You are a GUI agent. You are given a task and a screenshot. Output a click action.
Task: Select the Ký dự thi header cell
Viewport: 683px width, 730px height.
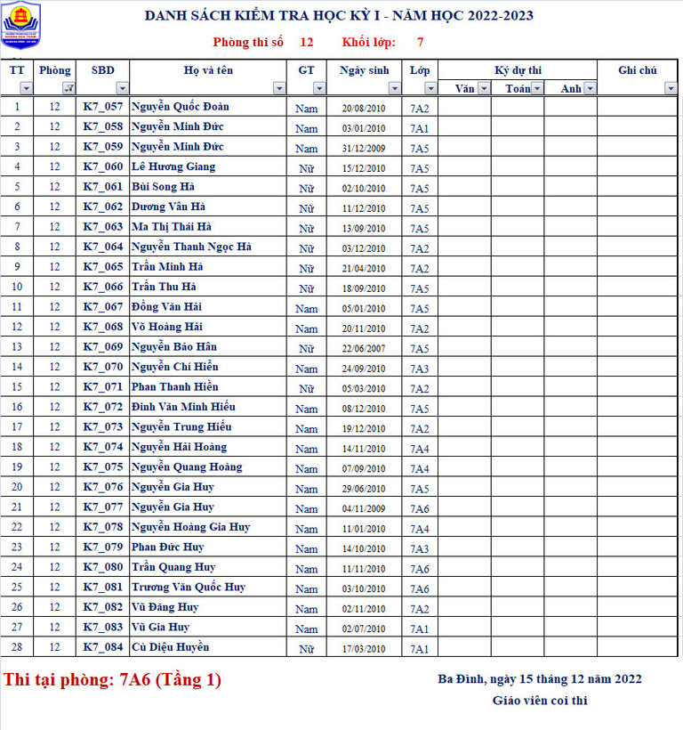pos(518,69)
